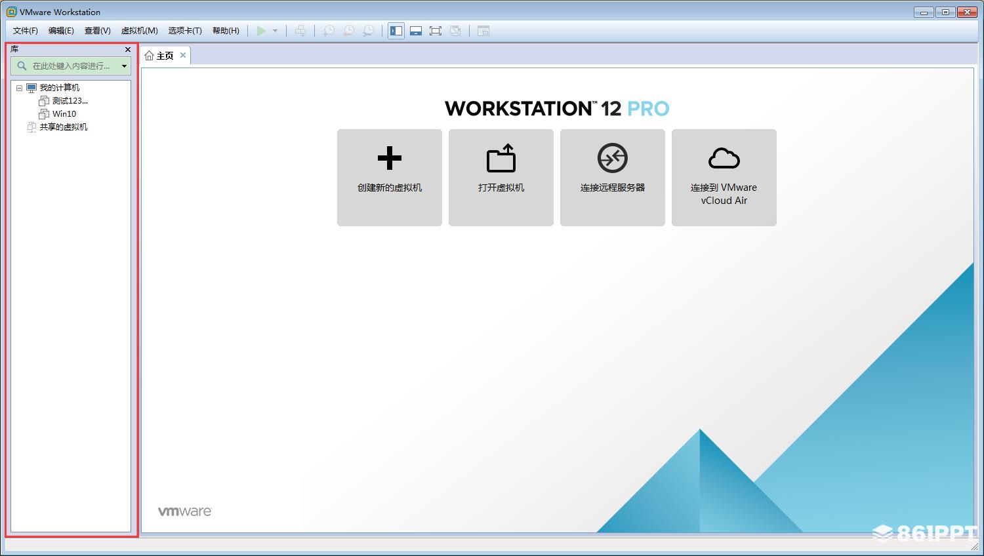Image resolution: width=984 pixels, height=556 pixels.
Task: Collapse the 我的计算机 tree node
Action: click(x=19, y=88)
